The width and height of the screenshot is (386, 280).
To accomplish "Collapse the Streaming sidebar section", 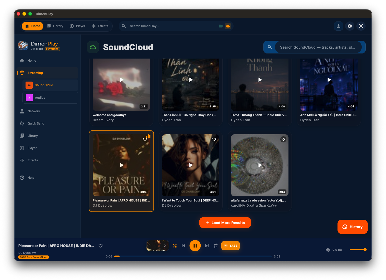I will (47, 73).
